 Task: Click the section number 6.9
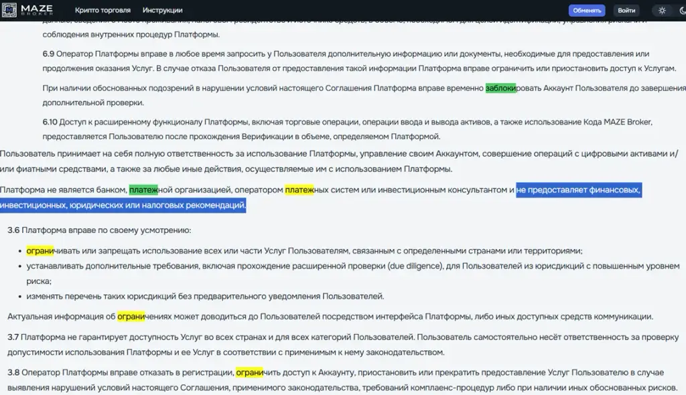[x=48, y=54]
